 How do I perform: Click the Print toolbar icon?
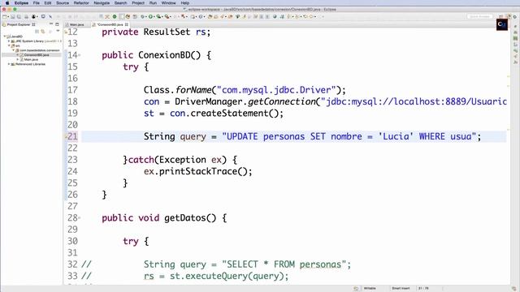coord(26,16)
